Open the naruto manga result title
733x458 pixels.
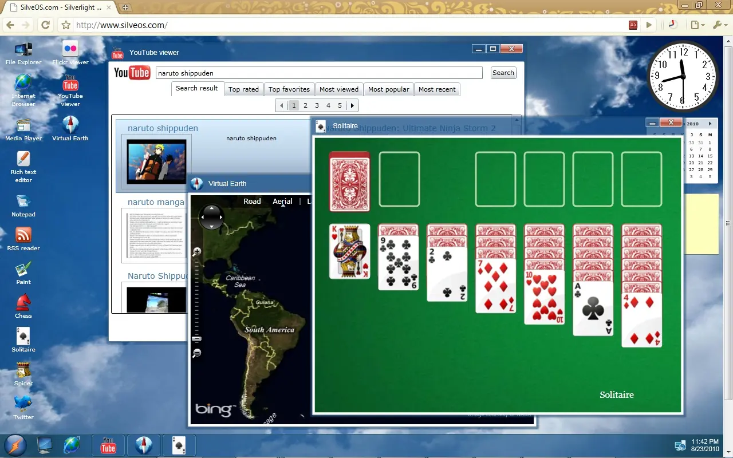[156, 202]
